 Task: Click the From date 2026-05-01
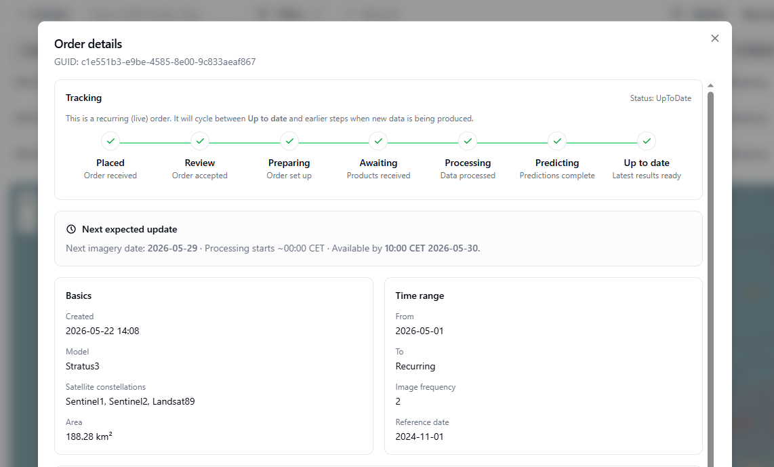tap(419, 331)
